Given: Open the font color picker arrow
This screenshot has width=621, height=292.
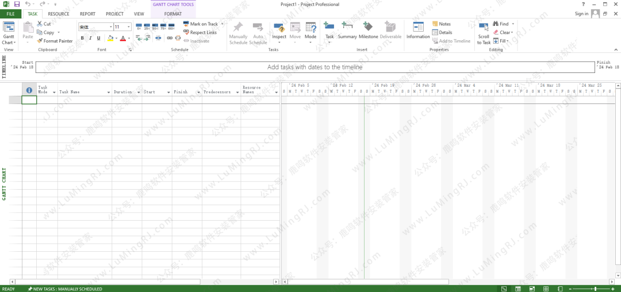Looking at the screenshot, I should [129, 39].
